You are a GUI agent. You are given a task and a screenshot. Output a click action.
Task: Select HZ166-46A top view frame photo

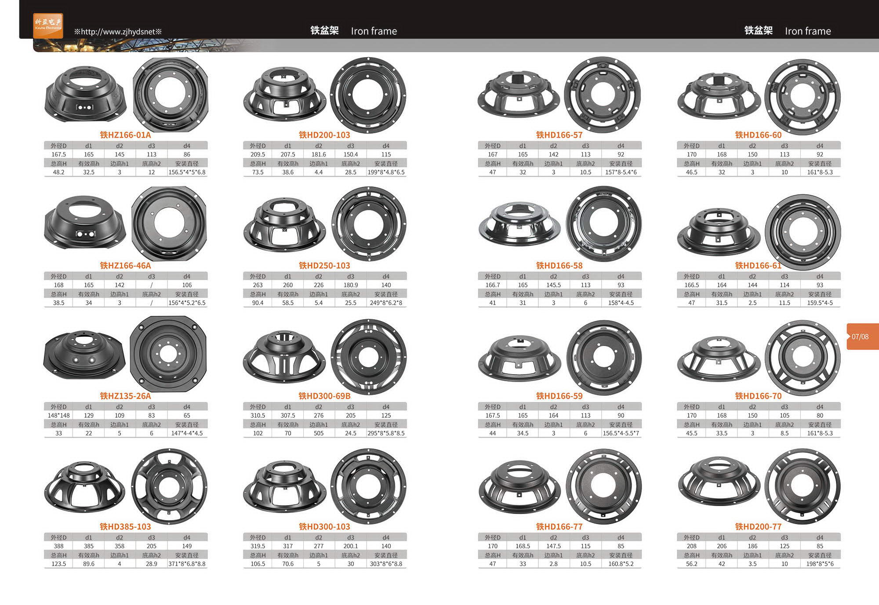tap(169, 224)
